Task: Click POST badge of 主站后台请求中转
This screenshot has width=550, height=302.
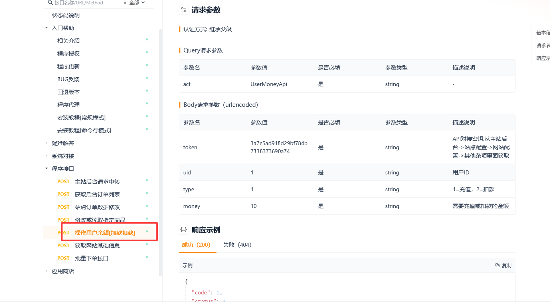Action: coord(63,182)
